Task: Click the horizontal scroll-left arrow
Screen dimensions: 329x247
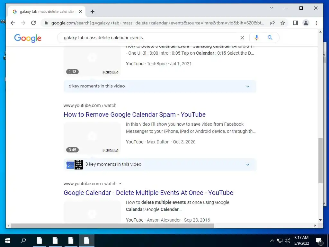Action: pos(8,225)
